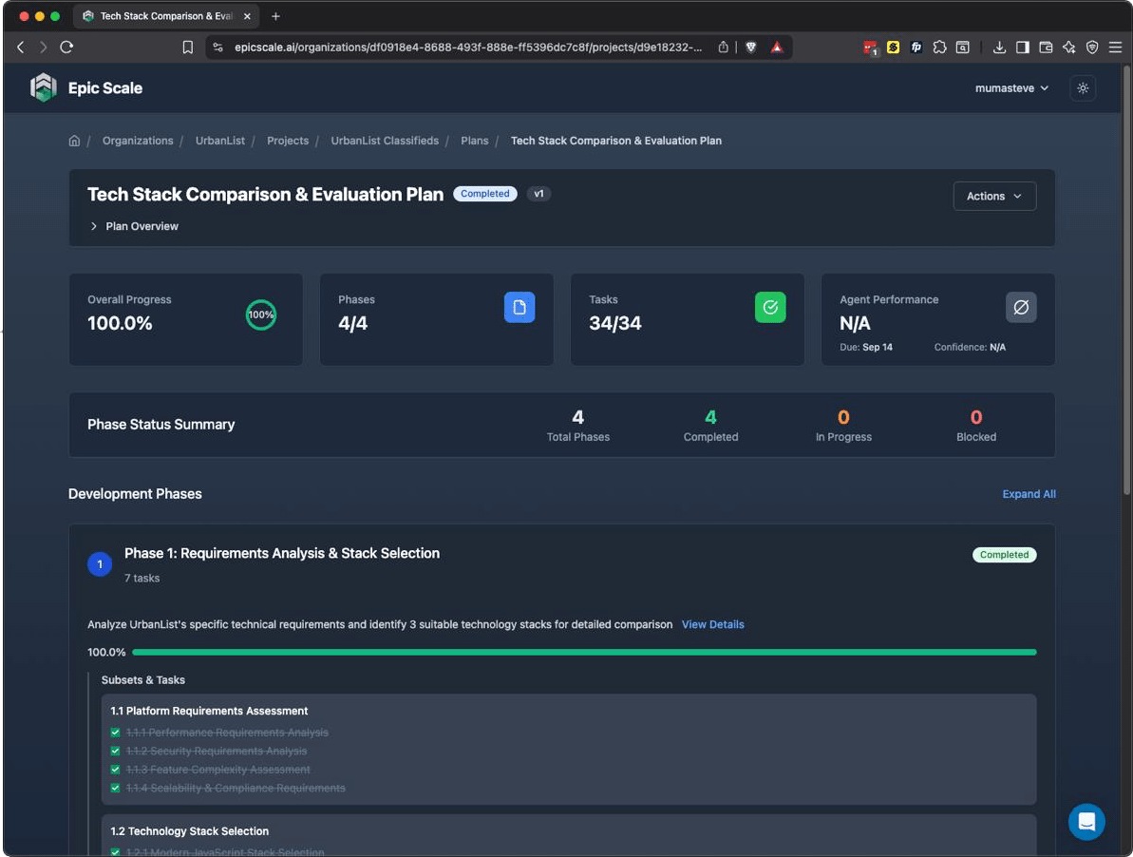Click the 1.1 Platform Requirements Assessment heading
The image size is (1133, 857).
point(209,711)
